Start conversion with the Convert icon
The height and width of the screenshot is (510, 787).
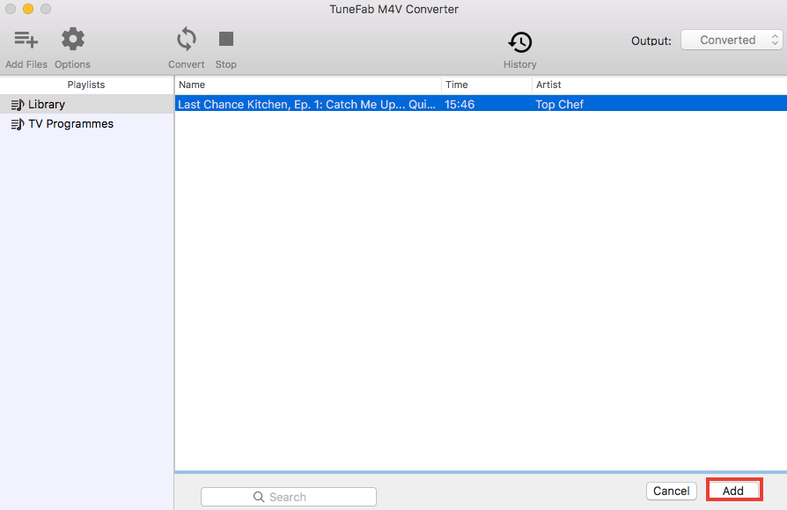pos(187,39)
